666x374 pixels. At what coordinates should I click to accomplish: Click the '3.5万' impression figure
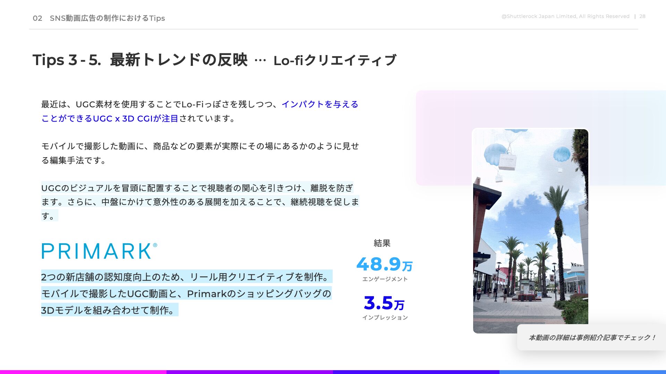pyautogui.click(x=384, y=303)
